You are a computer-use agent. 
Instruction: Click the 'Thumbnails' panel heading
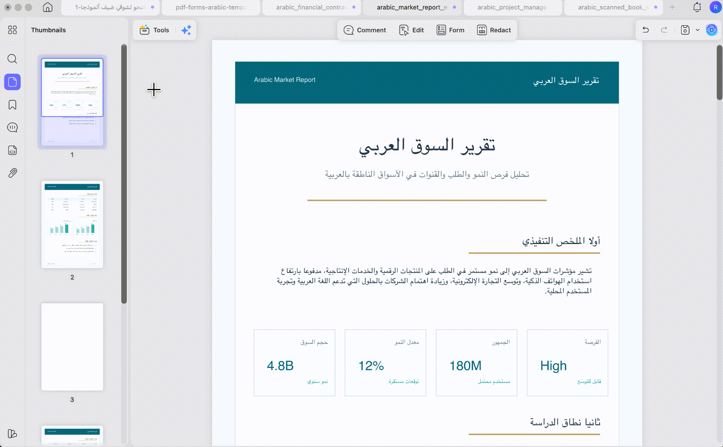tap(49, 30)
